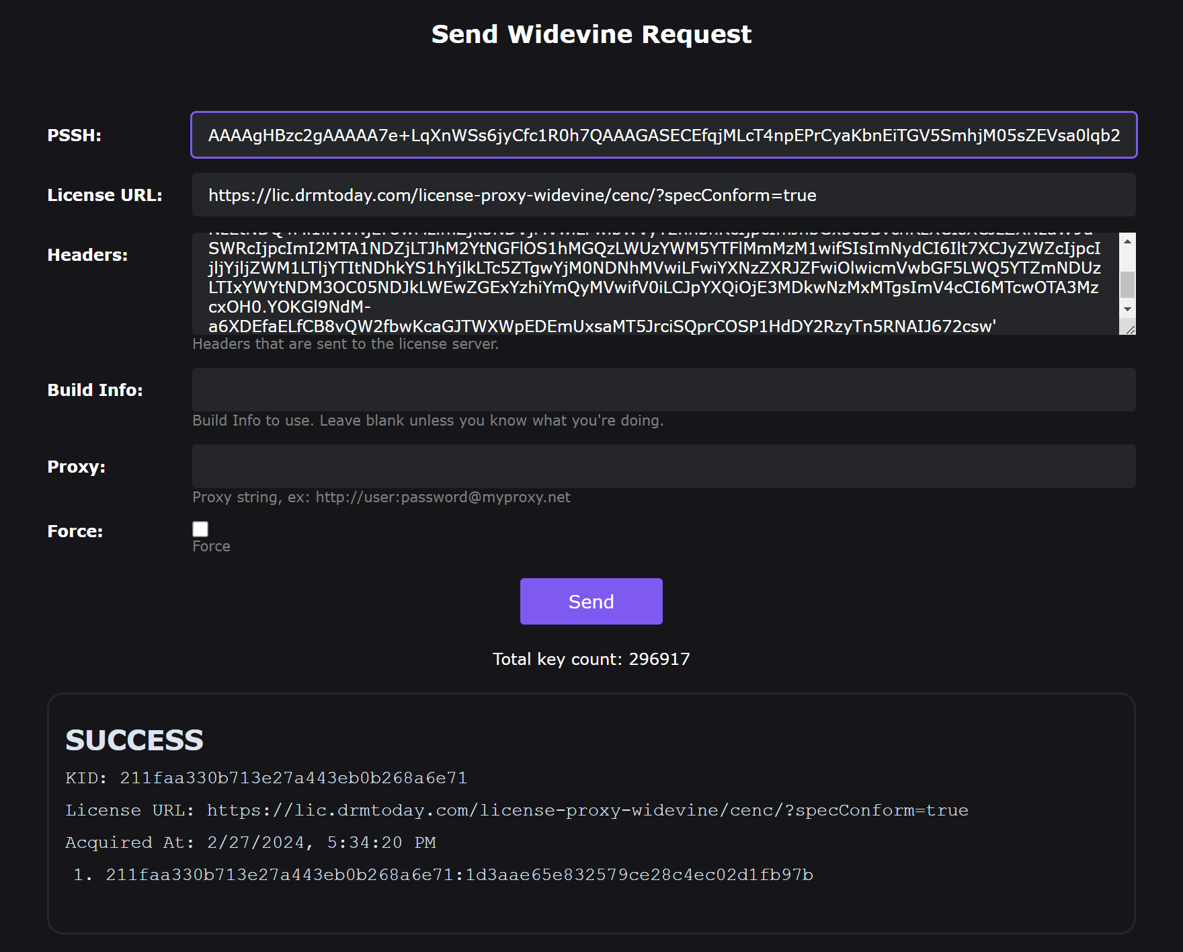Click the Total key count text
The width and height of the screenshot is (1183, 952).
pos(591,659)
